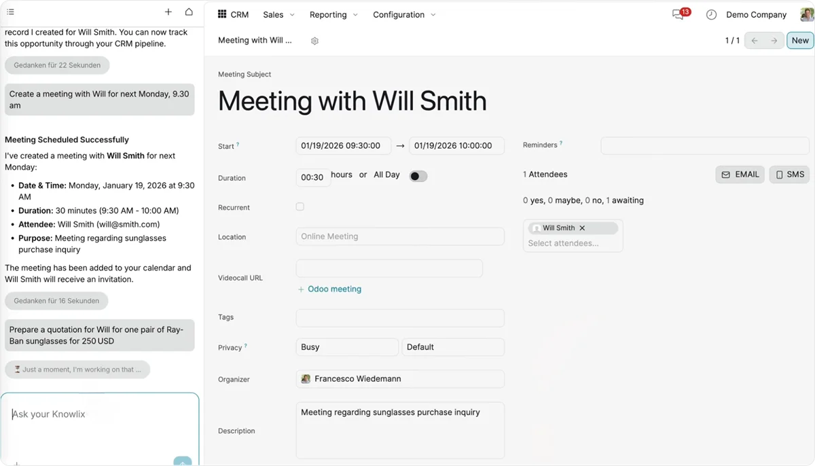Open the Default privacy dropdown
Image resolution: width=815 pixels, height=466 pixels.
[453, 347]
